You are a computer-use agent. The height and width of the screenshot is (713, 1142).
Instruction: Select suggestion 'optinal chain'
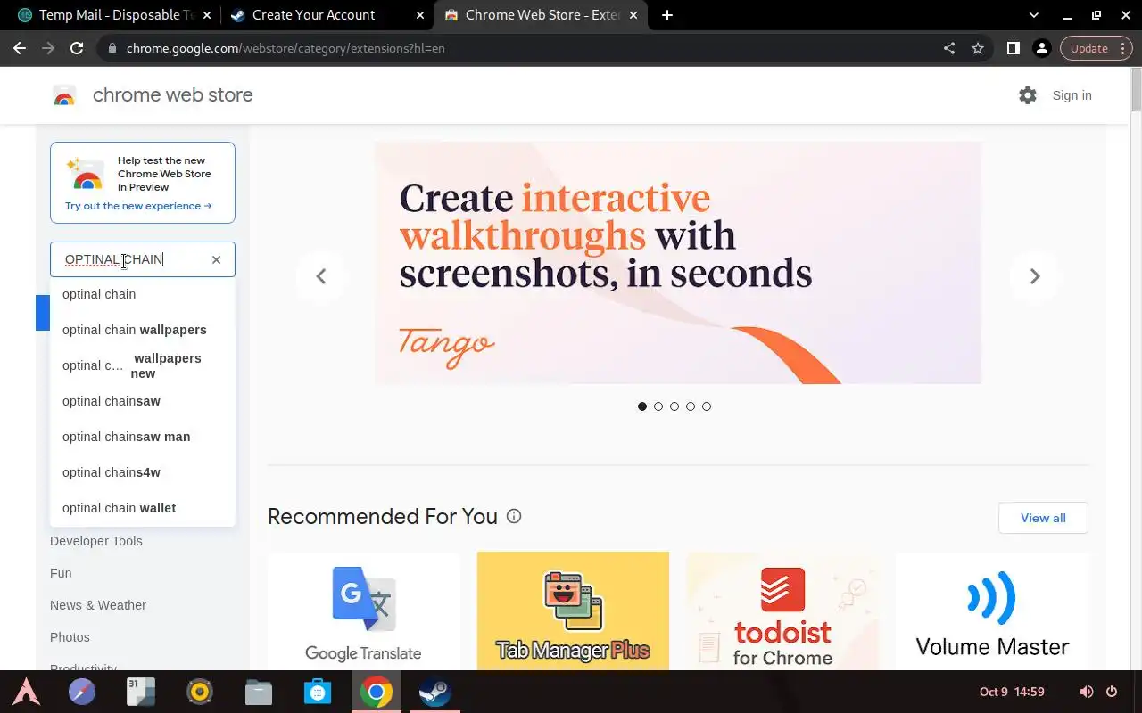[143, 294]
